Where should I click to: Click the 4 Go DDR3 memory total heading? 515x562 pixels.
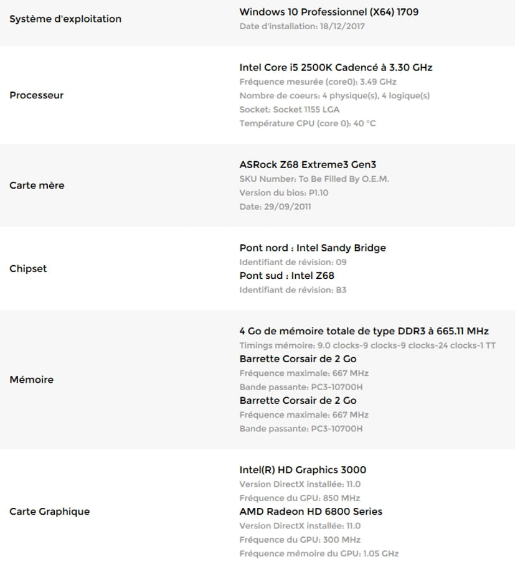[364, 331]
